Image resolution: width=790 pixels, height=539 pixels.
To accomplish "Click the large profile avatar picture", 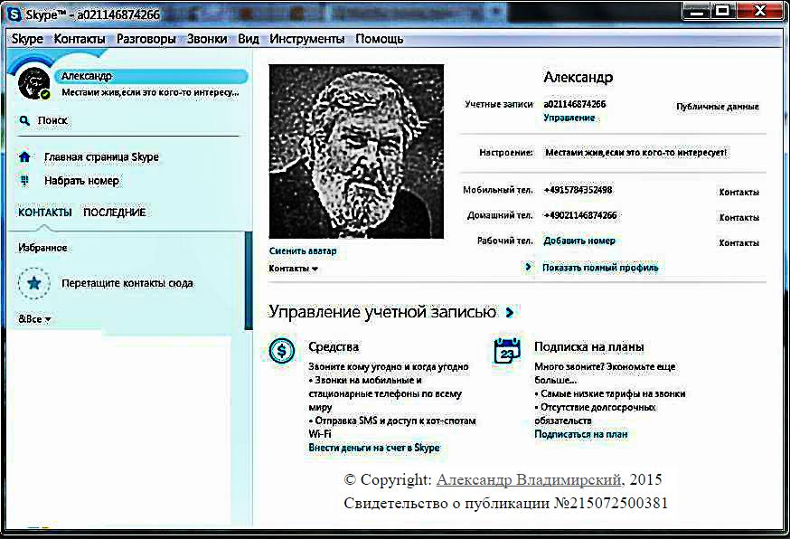I will pos(356,151).
